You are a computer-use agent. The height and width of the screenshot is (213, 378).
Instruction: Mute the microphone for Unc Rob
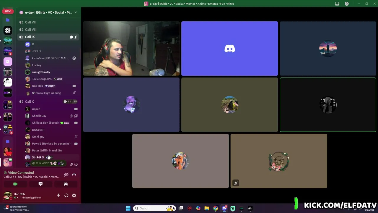(58, 196)
